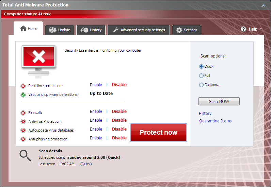Screen dimensions: 271x187
Task: Click 'Computer status: At risk' banner text
Action: (27, 14)
